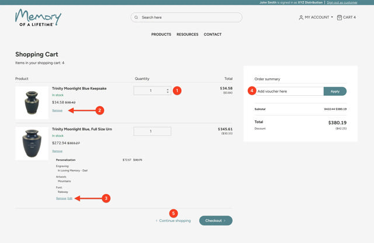Click Continue shopping link
Viewport: 374px width, 243px height.
pos(173,221)
